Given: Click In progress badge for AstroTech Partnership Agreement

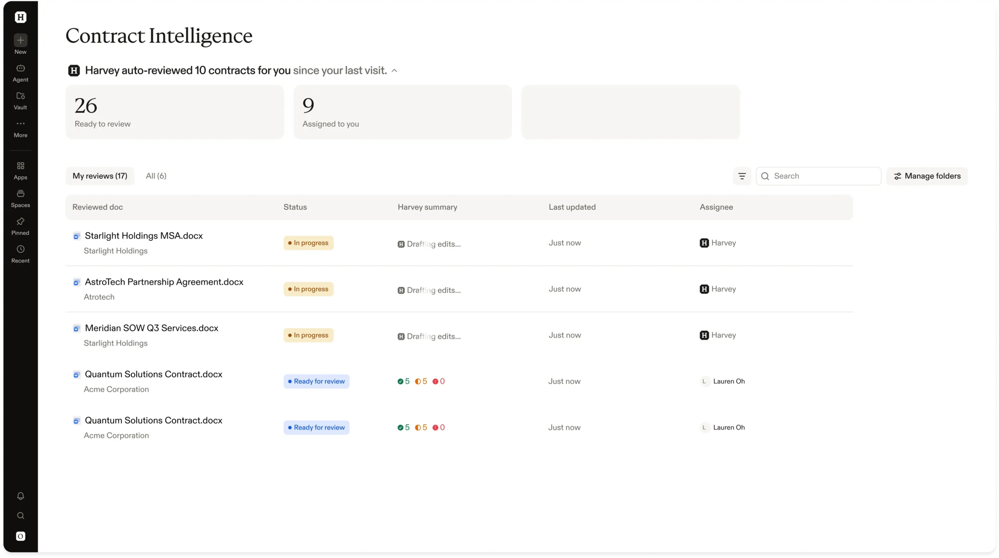Looking at the screenshot, I should pos(308,289).
